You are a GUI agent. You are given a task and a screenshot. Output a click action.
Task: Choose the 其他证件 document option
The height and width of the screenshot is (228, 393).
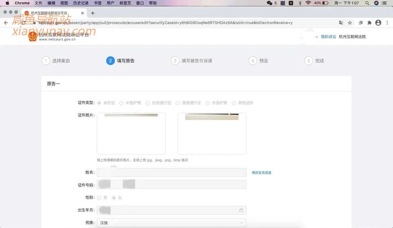coord(234,103)
